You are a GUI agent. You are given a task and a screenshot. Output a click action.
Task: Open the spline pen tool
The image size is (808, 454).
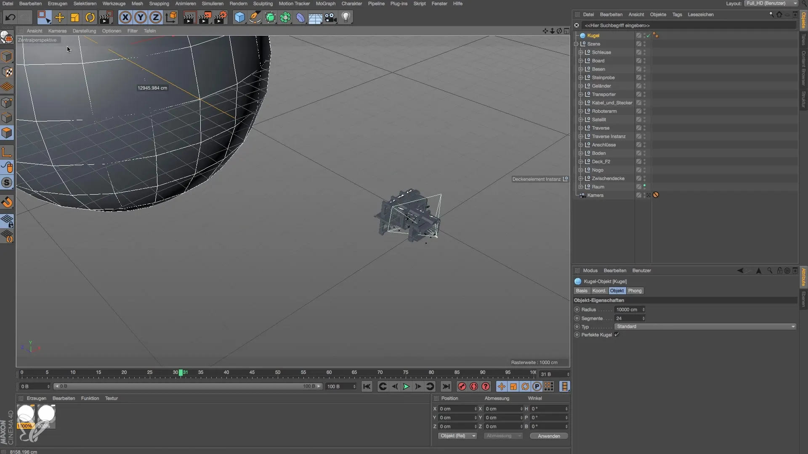click(x=255, y=17)
